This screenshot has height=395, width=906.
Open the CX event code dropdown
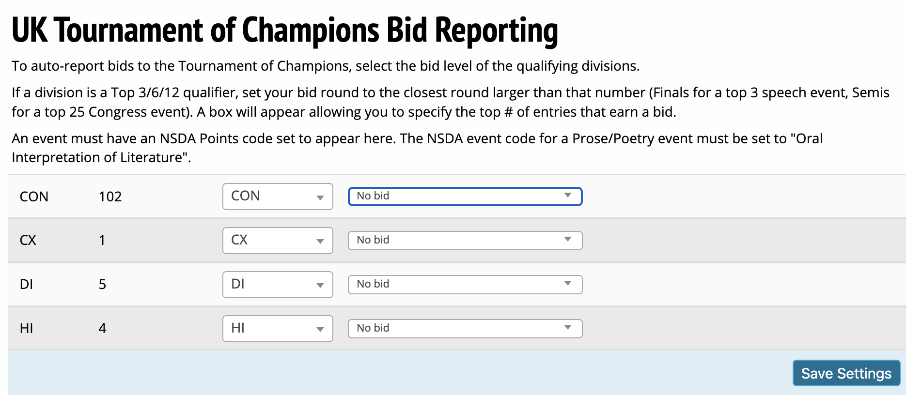click(277, 241)
